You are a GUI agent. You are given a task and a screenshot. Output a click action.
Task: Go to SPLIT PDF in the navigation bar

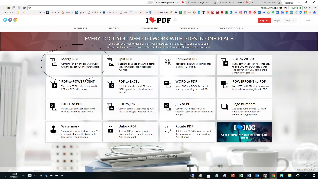114,28
